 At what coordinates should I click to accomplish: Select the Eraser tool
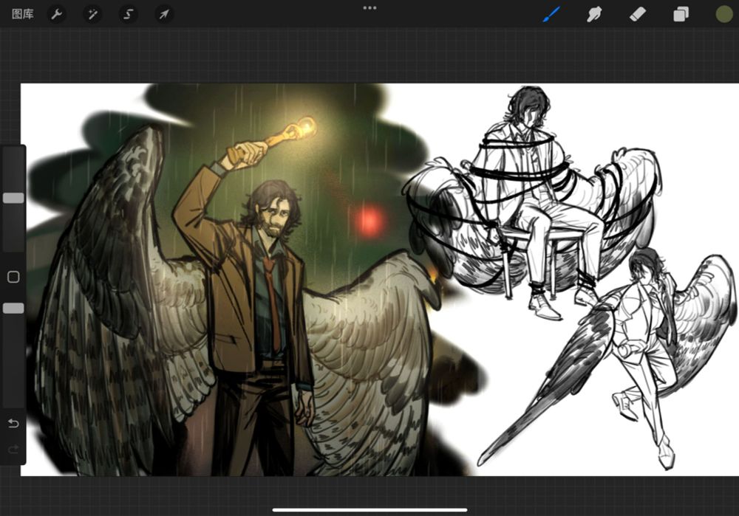click(x=638, y=14)
